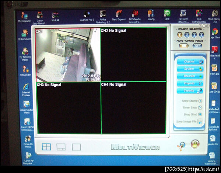Viewport: 221px width, 173px height.
Task: Switch to four-channel quad view layout
Action: point(46,147)
